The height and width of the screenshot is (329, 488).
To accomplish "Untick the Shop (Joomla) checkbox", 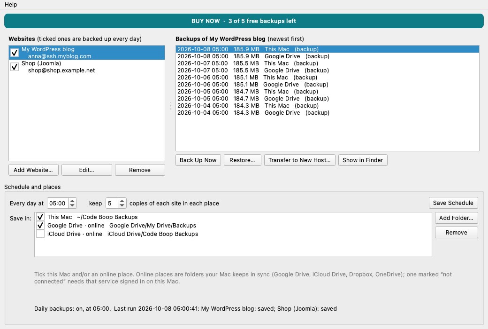I will point(15,67).
